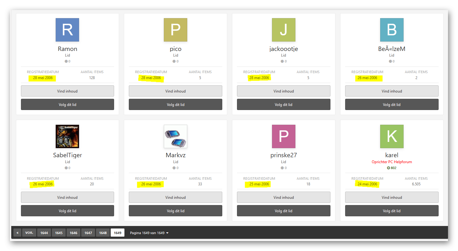
Task: Click prinske27's pink P avatar
Action: [x=284, y=136]
